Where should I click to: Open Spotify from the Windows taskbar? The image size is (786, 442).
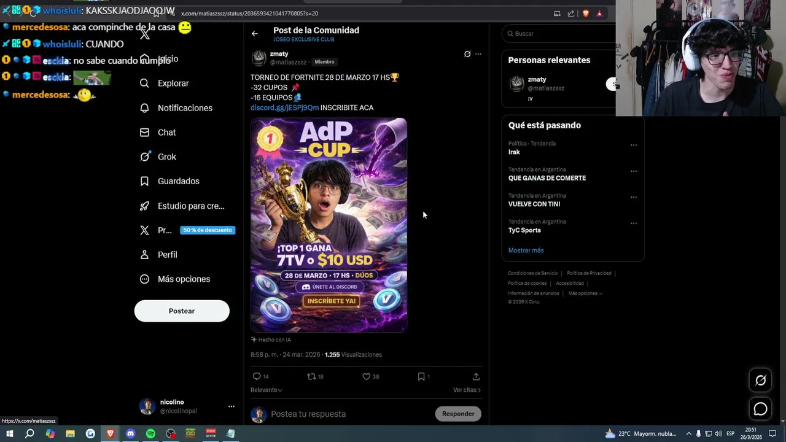pos(150,433)
